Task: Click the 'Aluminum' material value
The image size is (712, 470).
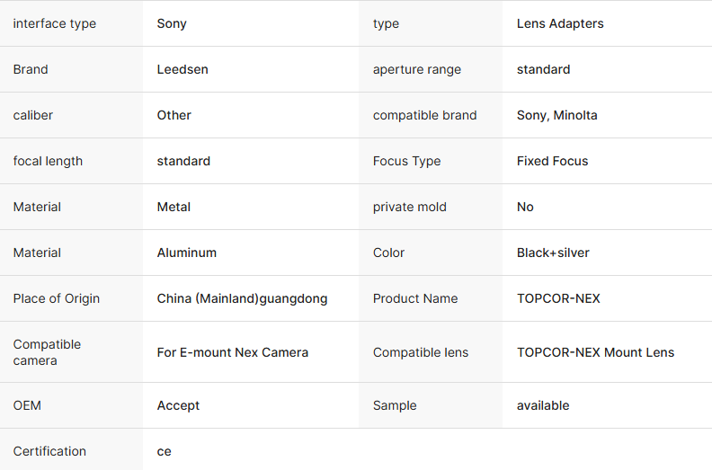Action: coord(187,253)
